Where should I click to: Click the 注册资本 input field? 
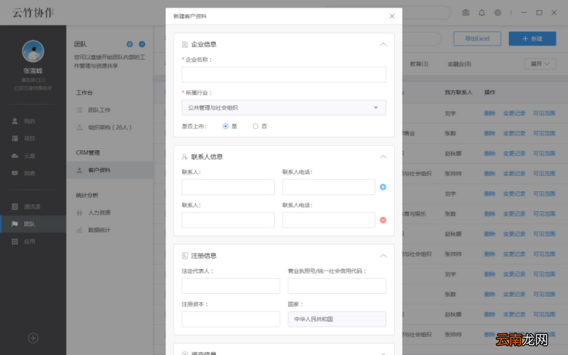coord(231,319)
